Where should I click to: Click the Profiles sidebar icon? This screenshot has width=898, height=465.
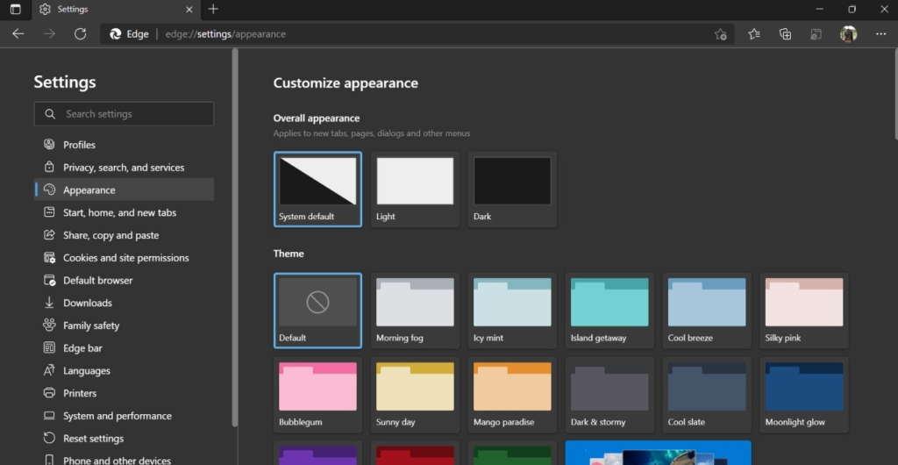pos(49,144)
